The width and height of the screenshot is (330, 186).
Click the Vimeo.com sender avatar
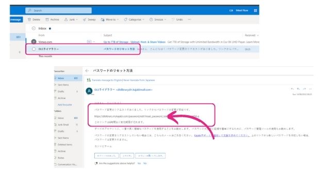pos(34,42)
